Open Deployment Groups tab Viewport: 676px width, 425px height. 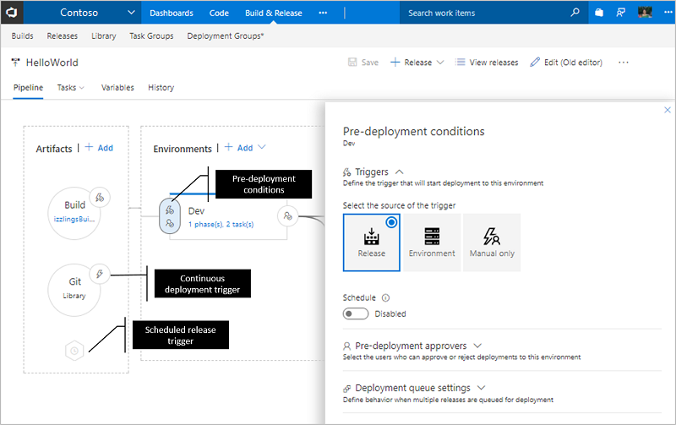click(x=225, y=35)
